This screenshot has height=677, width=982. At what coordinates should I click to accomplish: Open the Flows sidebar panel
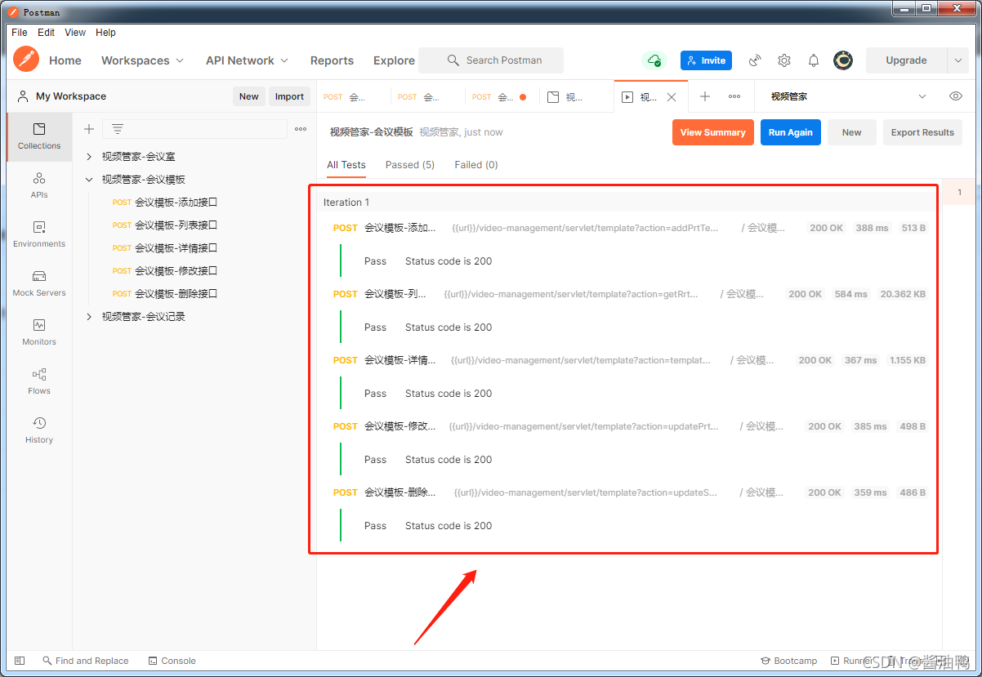click(x=39, y=381)
